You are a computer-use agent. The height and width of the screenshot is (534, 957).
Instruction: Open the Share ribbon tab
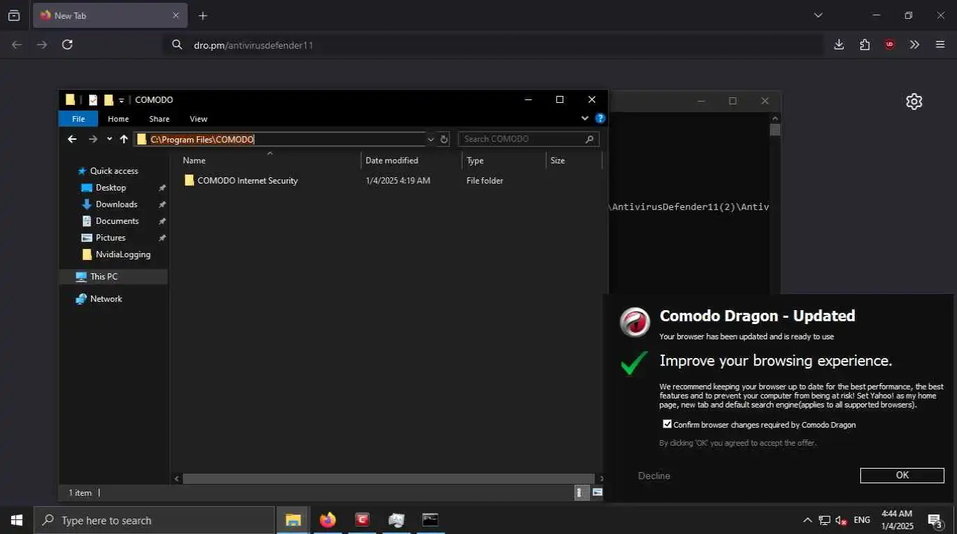(x=159, y=119)
